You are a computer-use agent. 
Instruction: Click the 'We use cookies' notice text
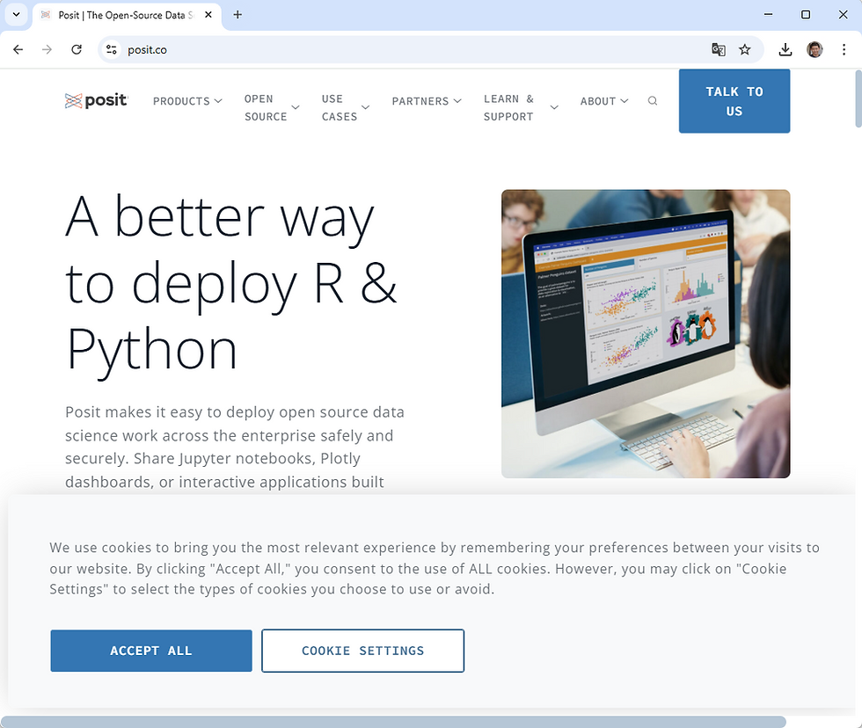tap(435, 568)
